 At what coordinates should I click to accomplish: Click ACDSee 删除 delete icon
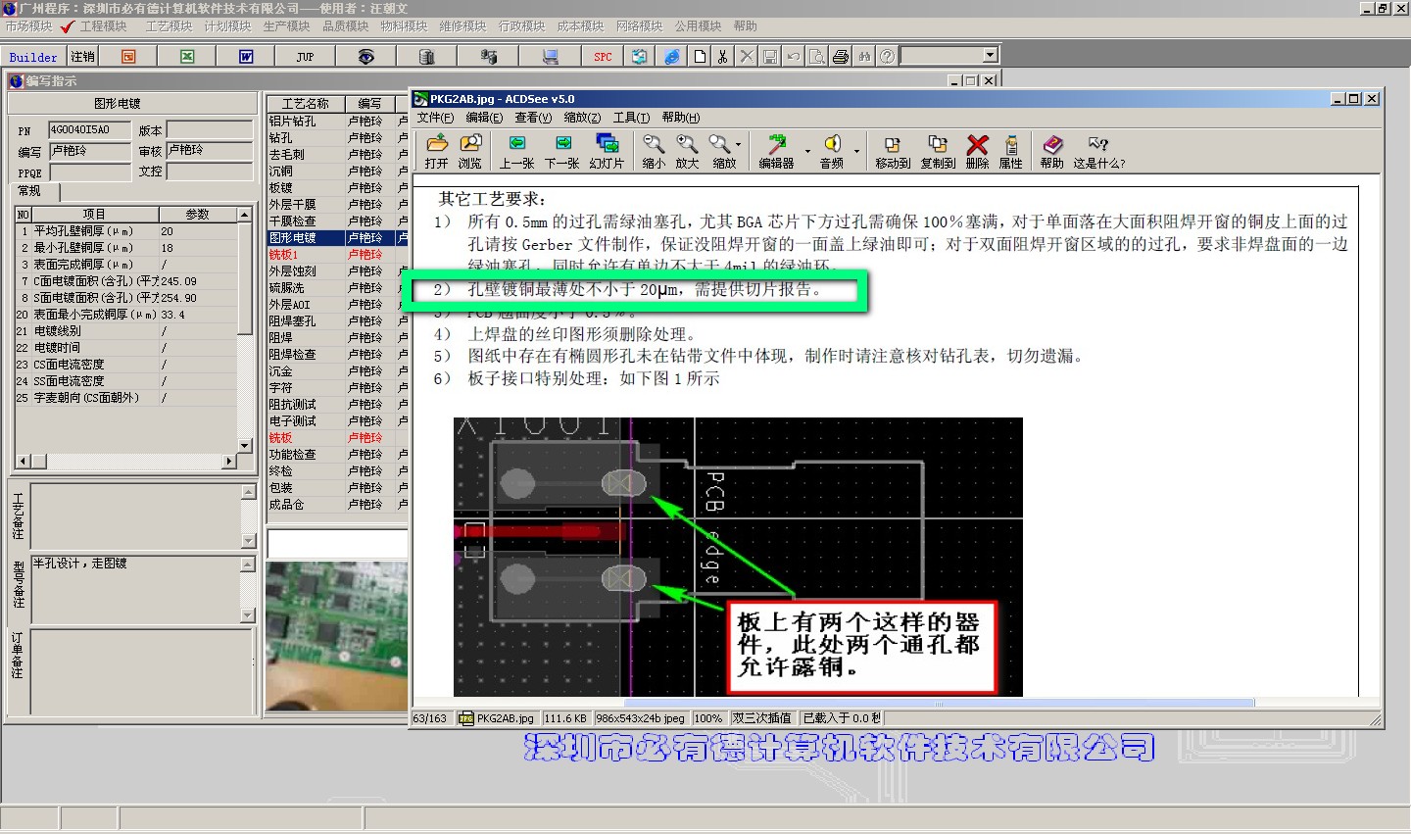[x=977, y=152]
